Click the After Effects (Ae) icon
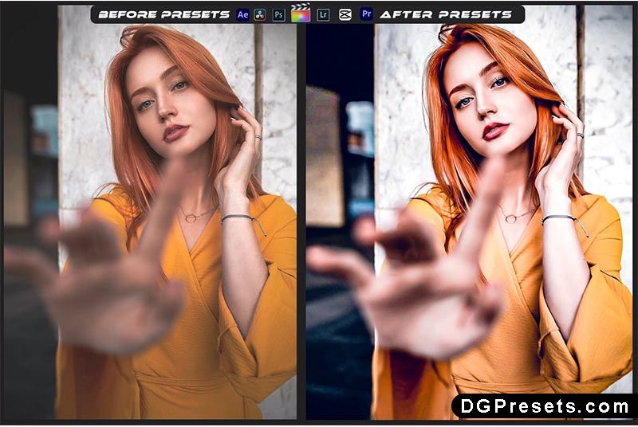This screenshot has height=427, width=638. [242, 15]
